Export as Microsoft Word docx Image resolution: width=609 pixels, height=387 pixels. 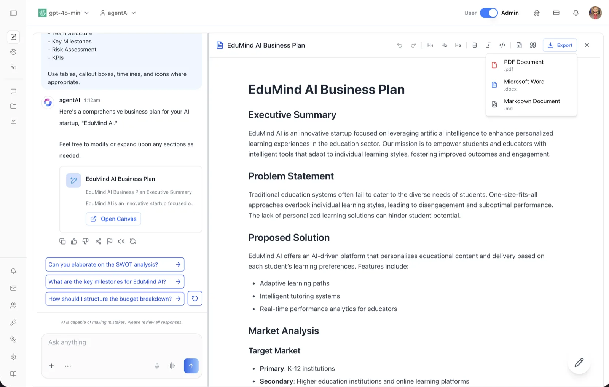pyautogui.click(x=531, y=85)
